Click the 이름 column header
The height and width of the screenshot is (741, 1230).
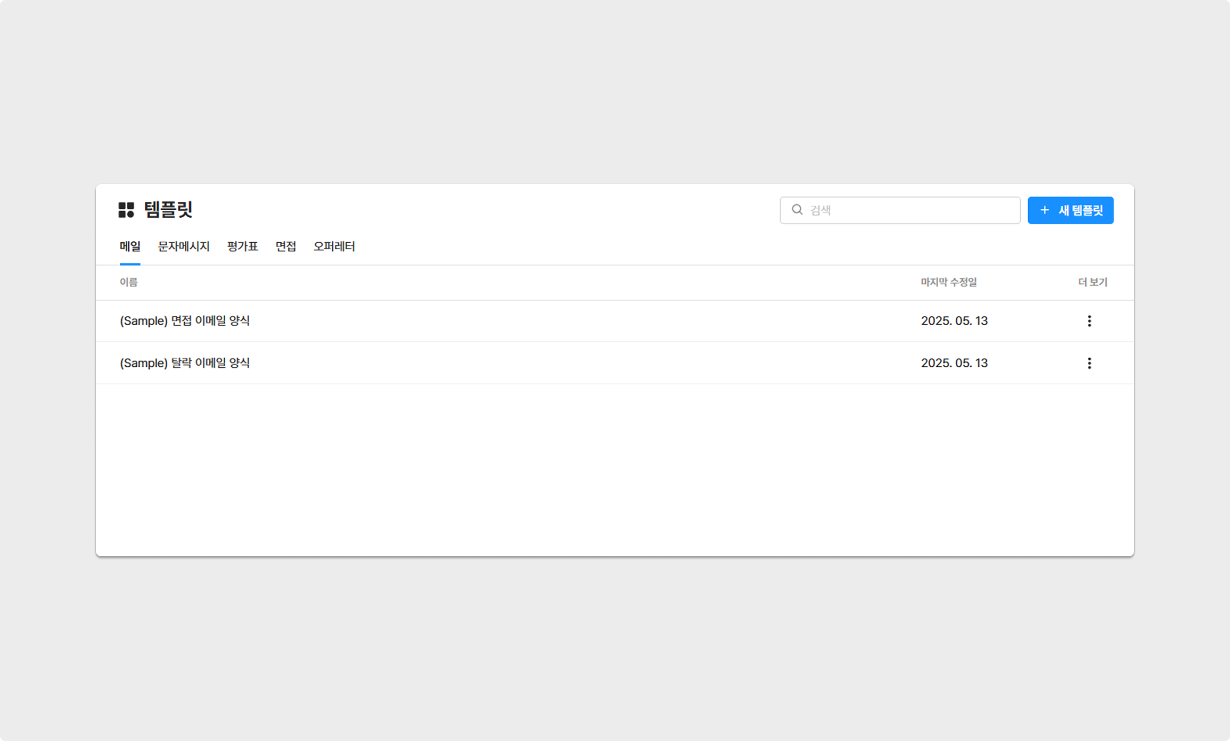[128, 282]
